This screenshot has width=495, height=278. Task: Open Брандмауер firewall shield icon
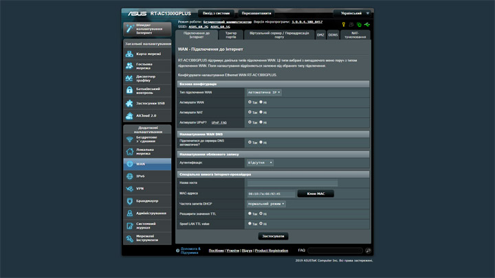(x=129, y=200)
